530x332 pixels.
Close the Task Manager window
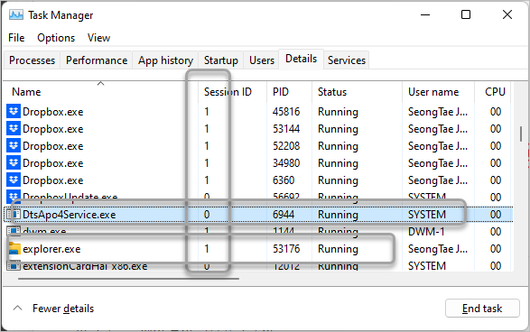[x=507, y=14]
